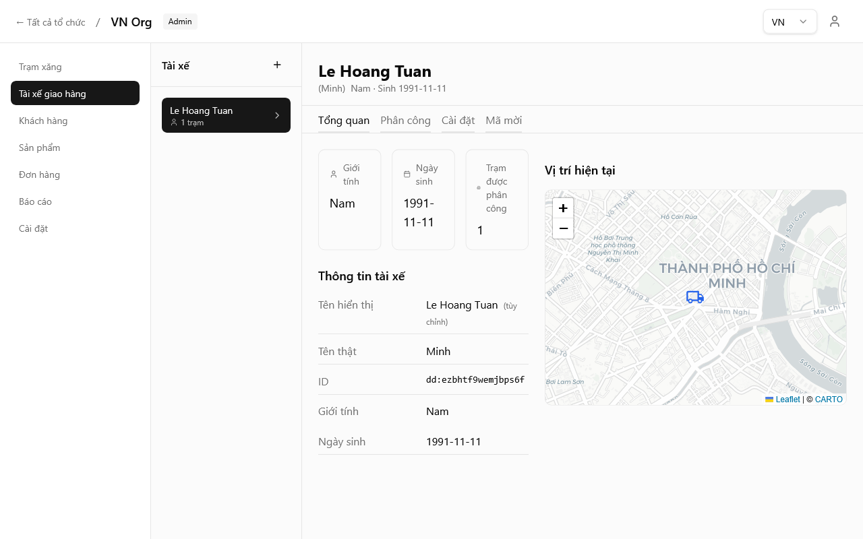This screenshot has height=539, width=863.
Task: Open the CARTO attribution link
Action: click(829, 400)
